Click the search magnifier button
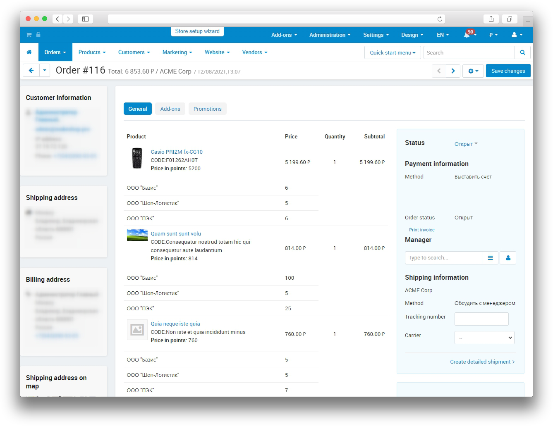The image size is (553, 426). click(522, 52)
